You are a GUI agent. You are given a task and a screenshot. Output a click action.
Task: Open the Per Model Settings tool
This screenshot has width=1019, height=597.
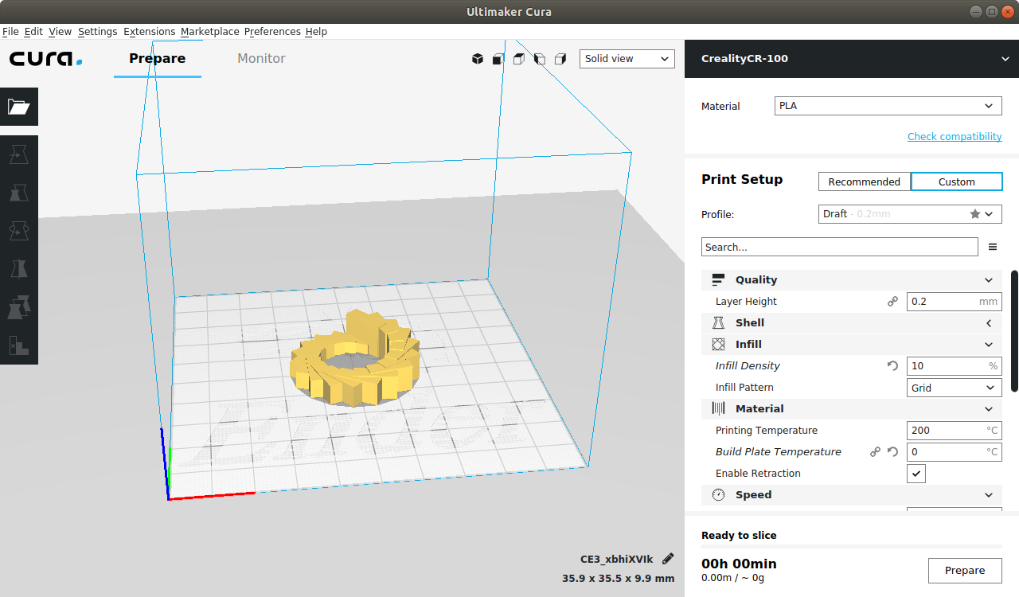19,306
